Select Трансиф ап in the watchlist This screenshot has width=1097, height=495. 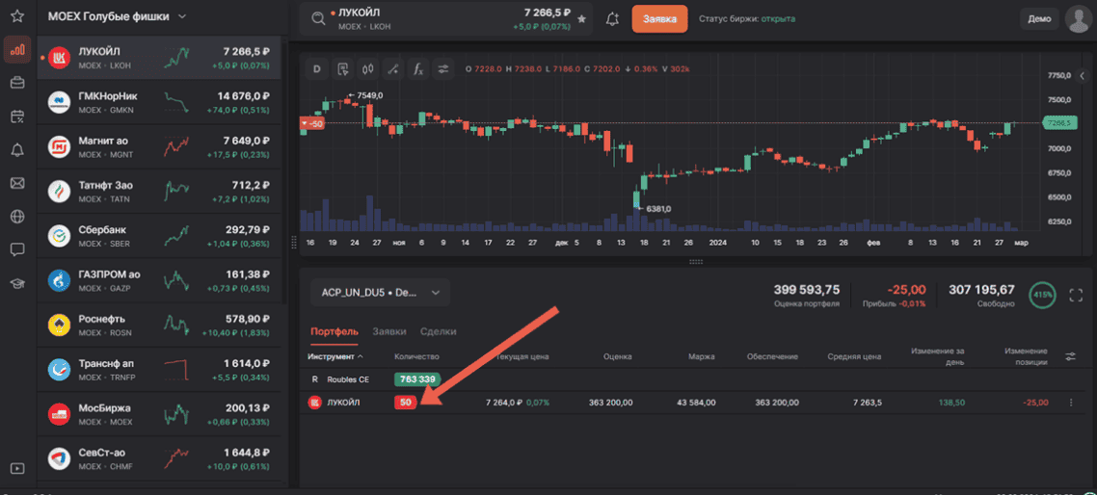coord(159,370)
